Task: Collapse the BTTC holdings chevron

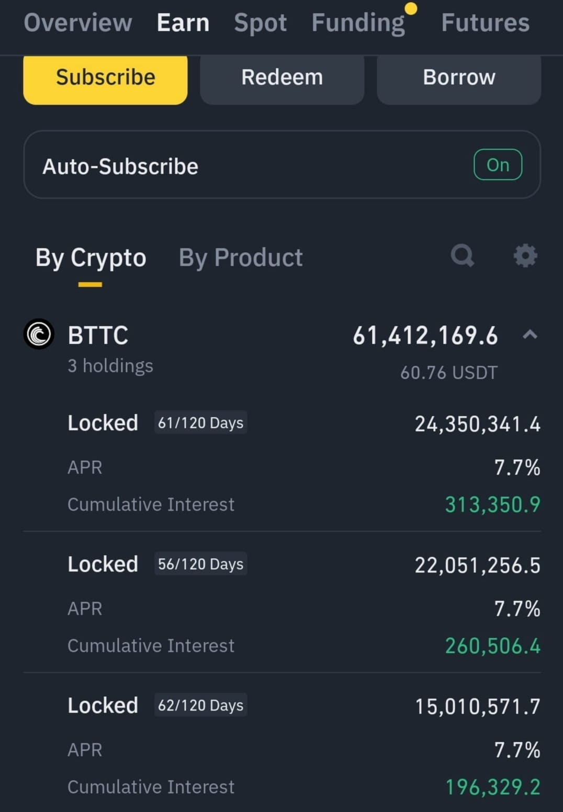Action: point(530,334)
